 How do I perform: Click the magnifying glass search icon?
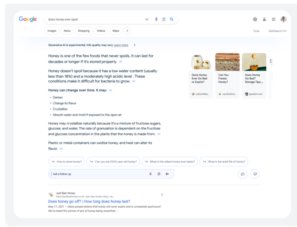(x=172, y=19)
